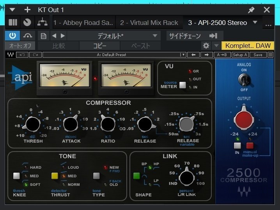The image size is (280, 210).
Task: Click the red OUTPUT knob
Action: [x=244, y=120]
